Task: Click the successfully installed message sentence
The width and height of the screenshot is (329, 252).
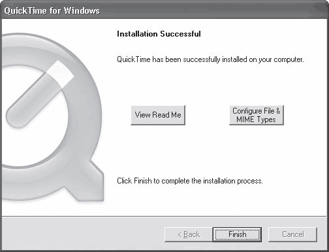Action: click(x=210, y=59)
